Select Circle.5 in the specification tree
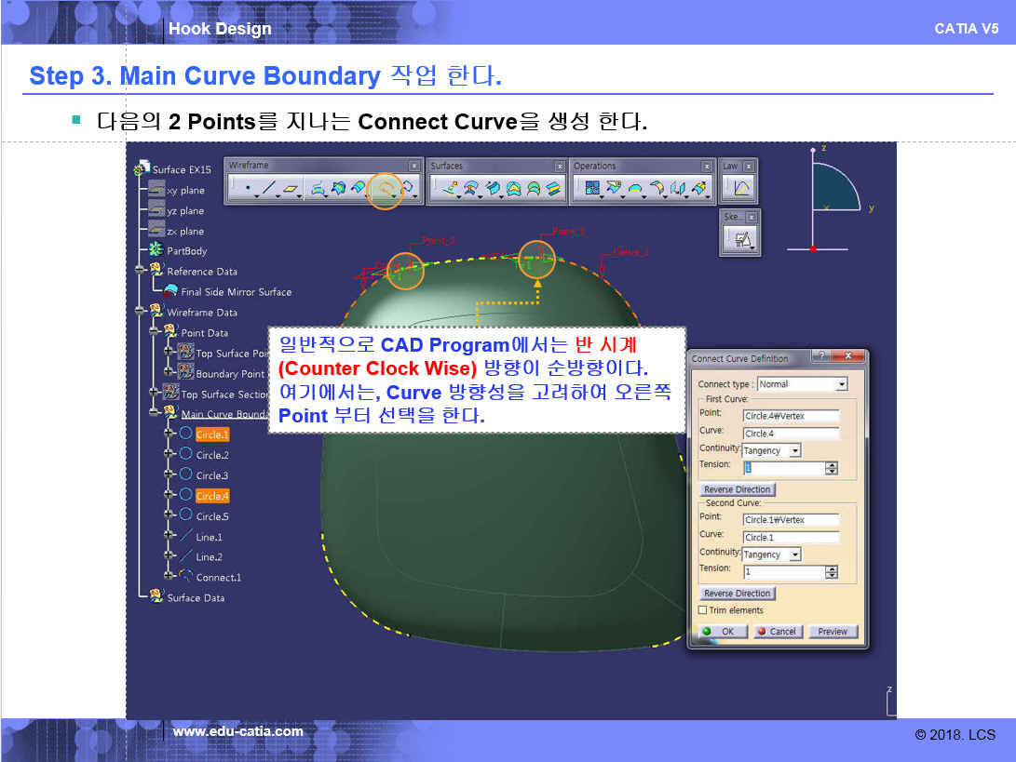This screenshot has width=1016, height=762. (211, 516)
